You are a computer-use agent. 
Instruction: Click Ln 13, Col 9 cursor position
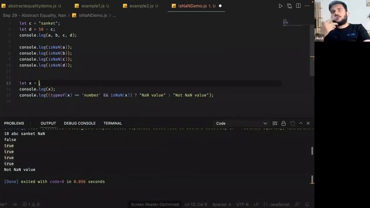coord(195,205)
